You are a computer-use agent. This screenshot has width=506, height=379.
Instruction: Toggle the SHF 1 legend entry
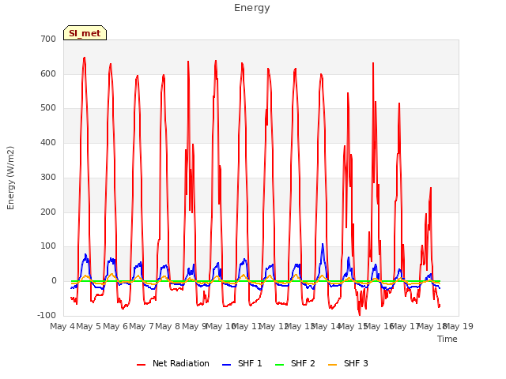242,364
